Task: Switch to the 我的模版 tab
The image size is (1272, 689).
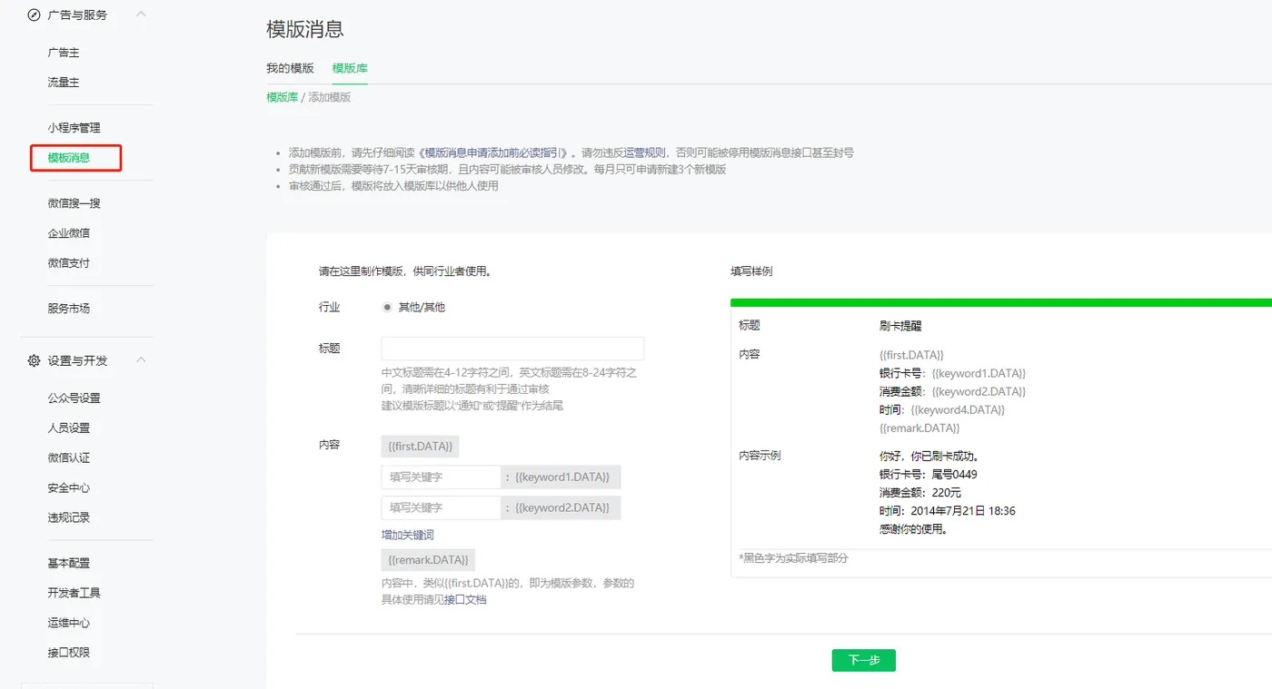Action: (290, 68)
